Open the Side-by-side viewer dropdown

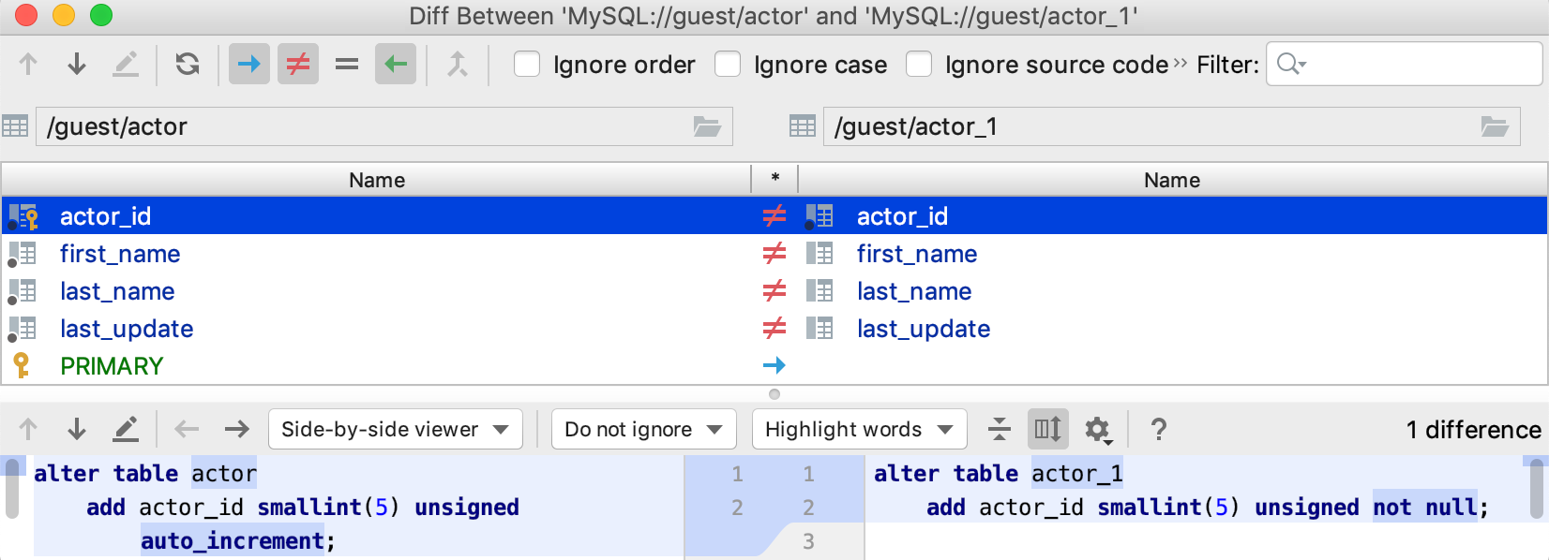(396, 430)
